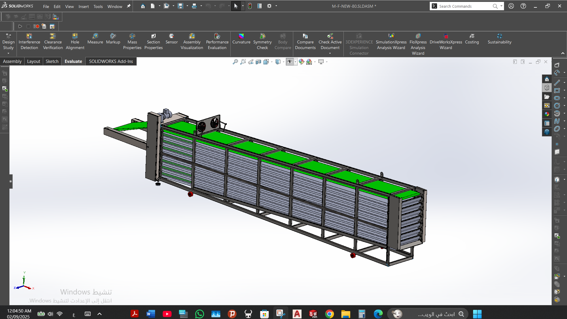Screen dimensions: 567x319
Task: Open Compare Documents
Action: 305,41
